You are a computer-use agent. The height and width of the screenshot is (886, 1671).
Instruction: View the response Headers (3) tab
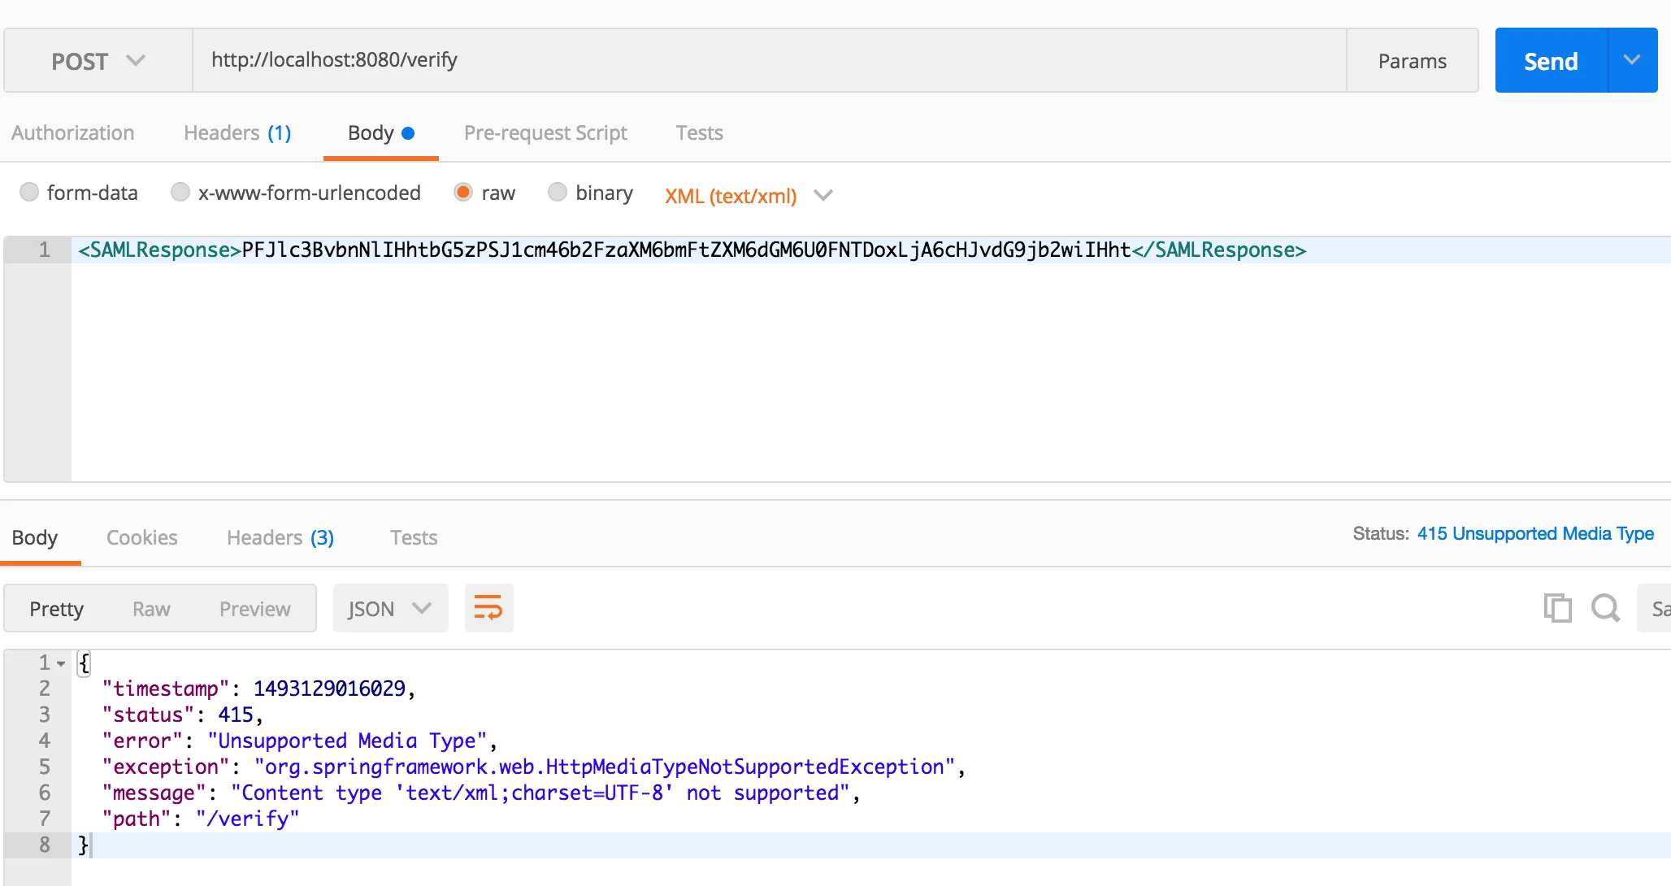[280, 537]
